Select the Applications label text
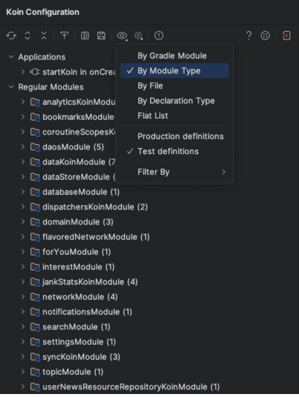The image size is (299, 397). [42, 57]
